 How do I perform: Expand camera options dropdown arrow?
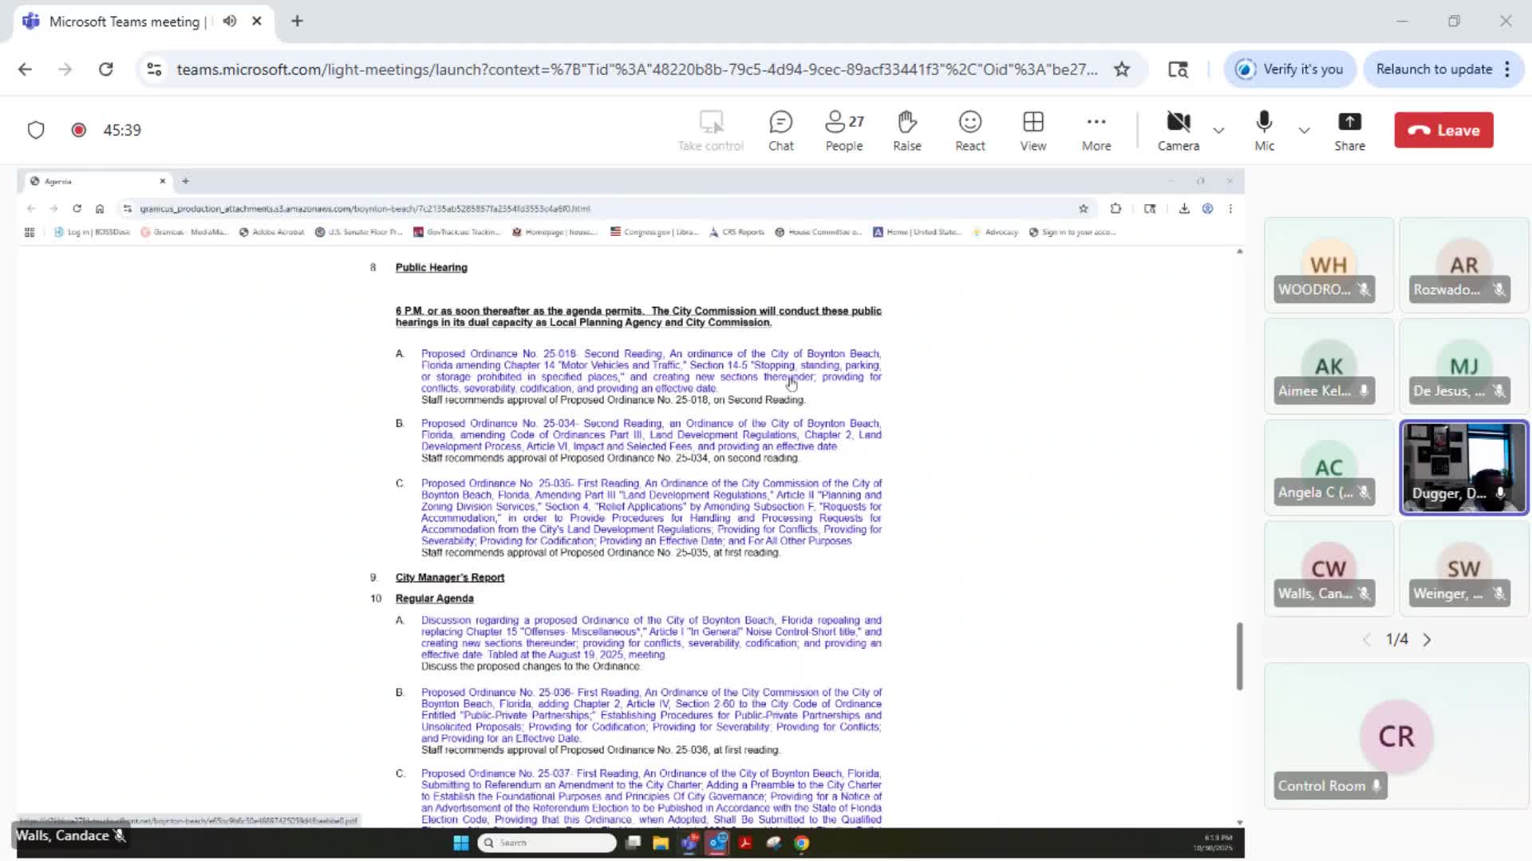point(1218,130)
